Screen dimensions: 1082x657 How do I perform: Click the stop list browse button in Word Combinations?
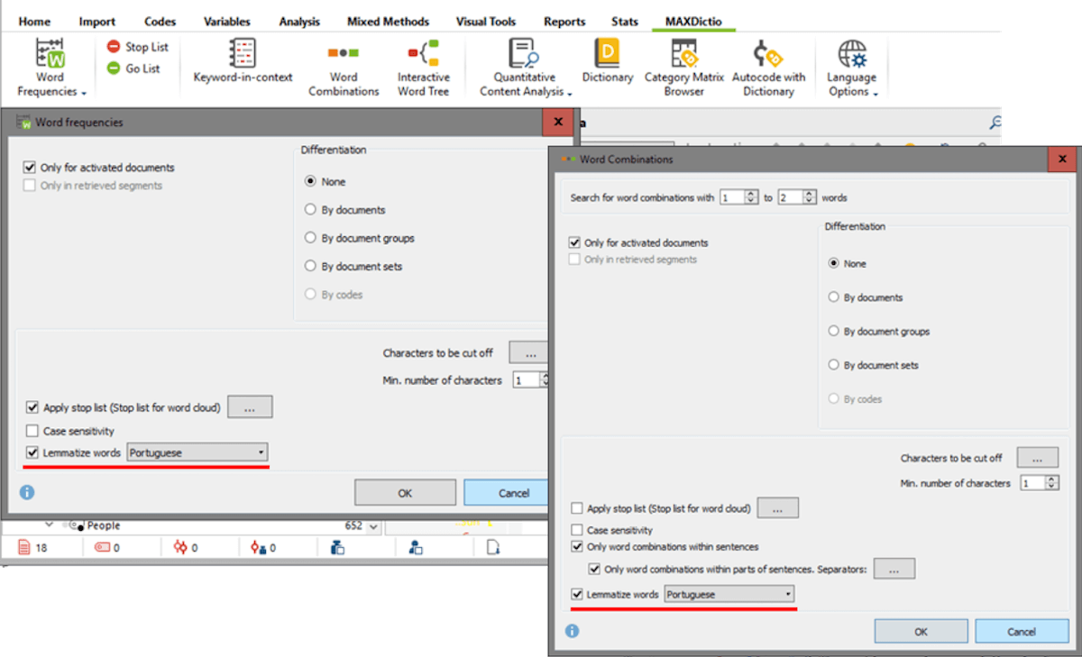click(x=777, y=508)
